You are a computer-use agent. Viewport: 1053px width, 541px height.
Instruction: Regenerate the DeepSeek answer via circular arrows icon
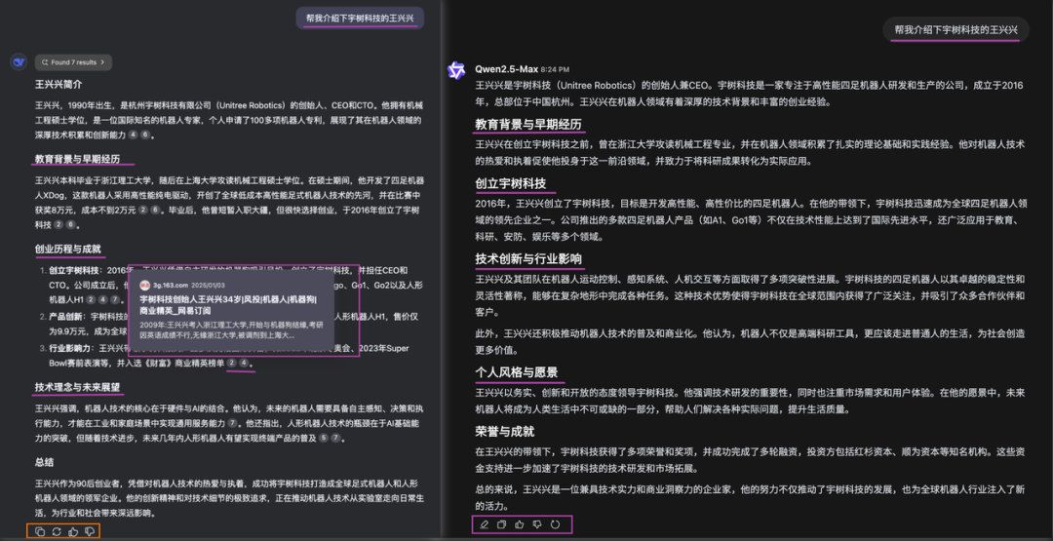click(x=58, y=531)
